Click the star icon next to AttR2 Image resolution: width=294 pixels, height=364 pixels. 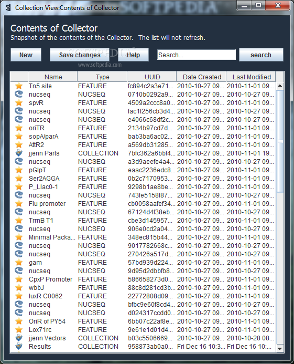19,144
